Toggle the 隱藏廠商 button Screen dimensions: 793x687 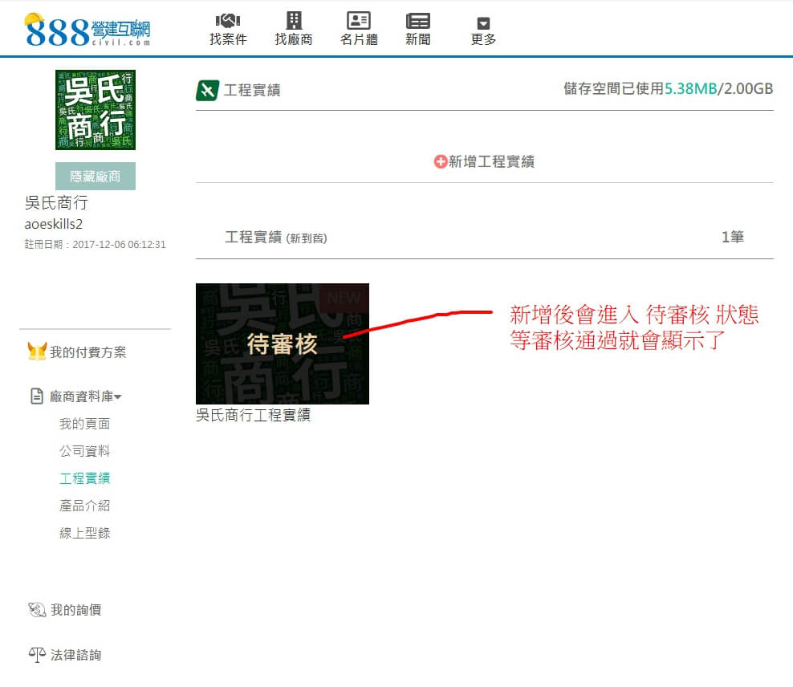point(95,177)
